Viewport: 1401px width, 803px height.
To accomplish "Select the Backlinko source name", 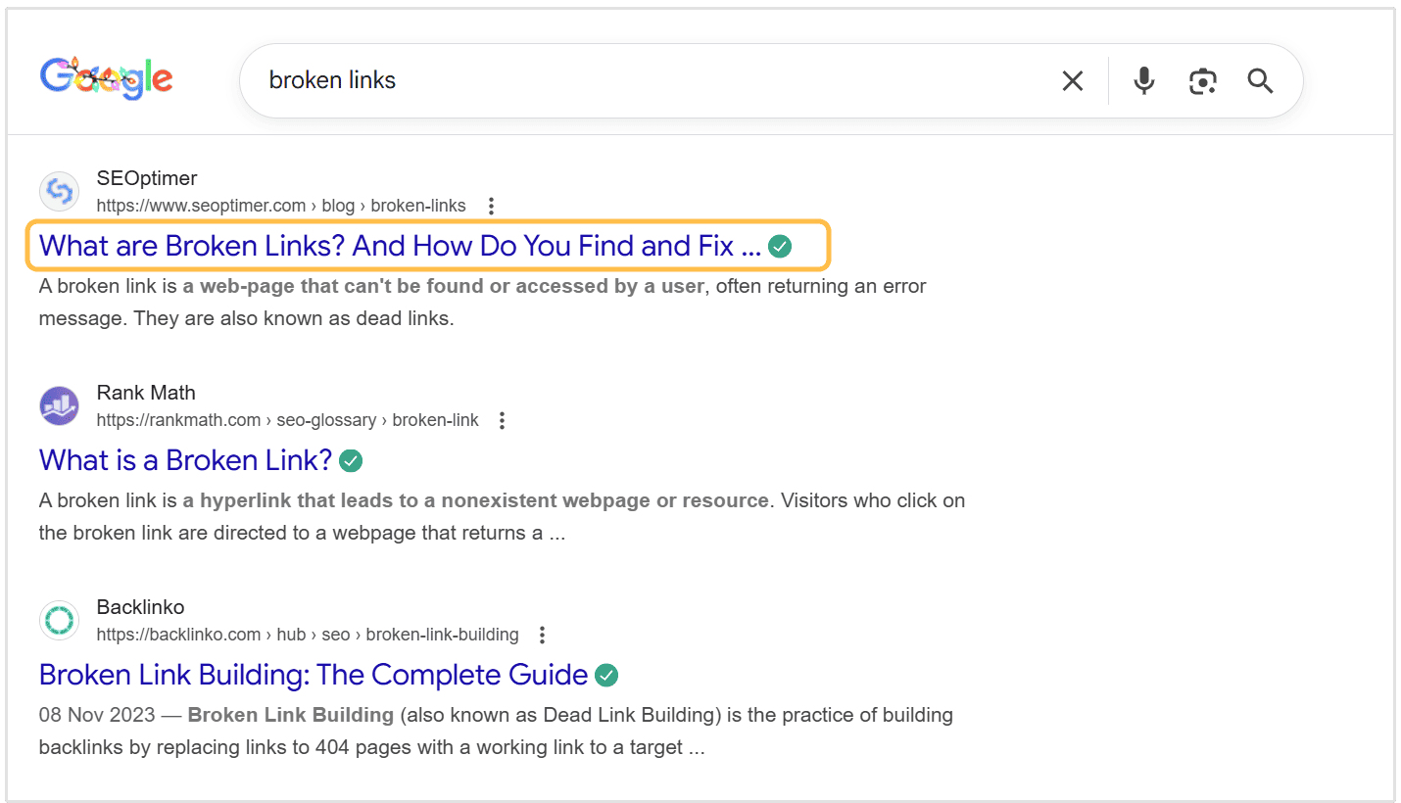I will point(140,607).
